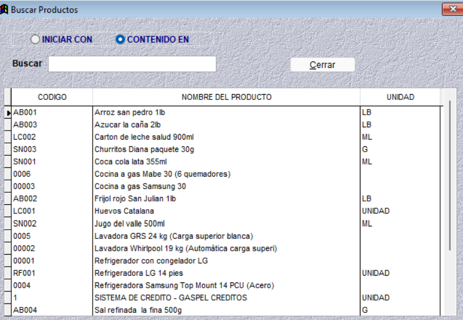Screen dimensions: 463x320
Task: Click the app icon in title bar
Action: pos(4,10)
